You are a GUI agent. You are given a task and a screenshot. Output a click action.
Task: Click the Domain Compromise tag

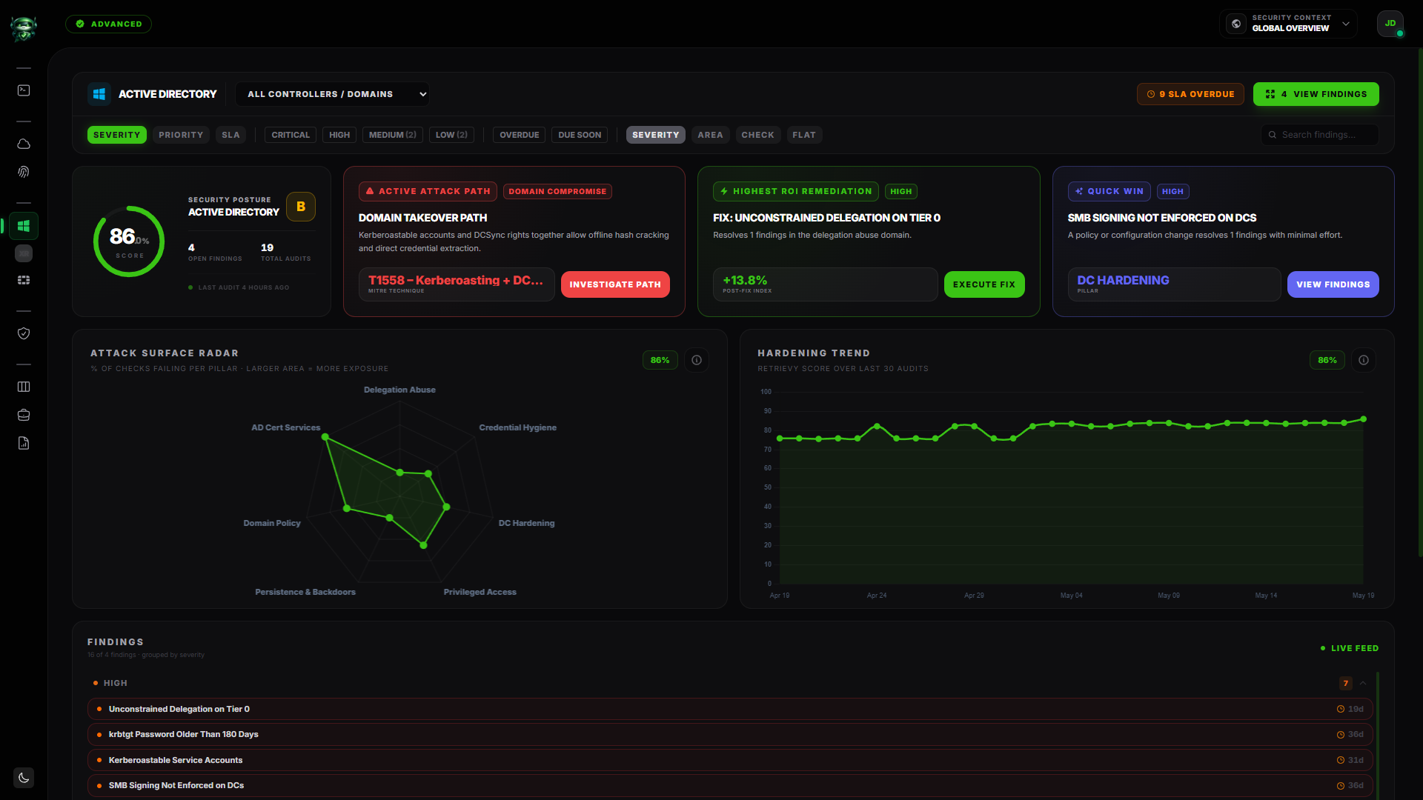coord(557,191)
